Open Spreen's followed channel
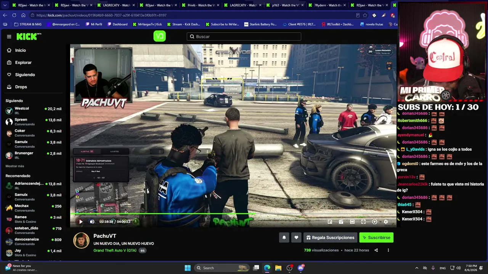This screenshot has height=274, width=488. [x=34, y=122]
